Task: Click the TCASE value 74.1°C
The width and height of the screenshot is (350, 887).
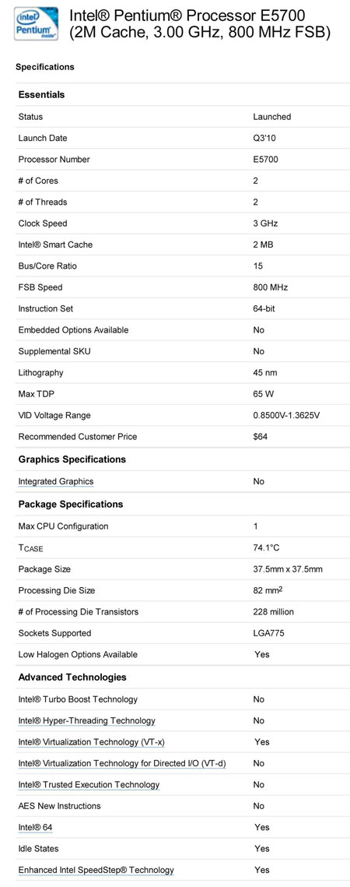Action: [x=266, y=547]
